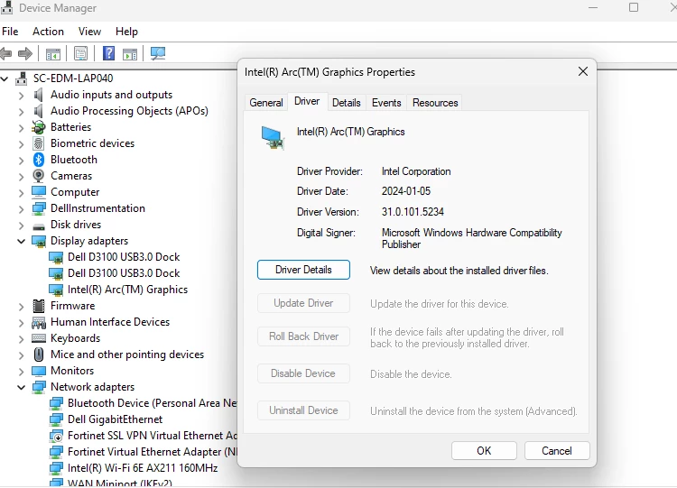The image size is (677, 488).
Task: Confirm with the OK button
Action: [484, 451]
